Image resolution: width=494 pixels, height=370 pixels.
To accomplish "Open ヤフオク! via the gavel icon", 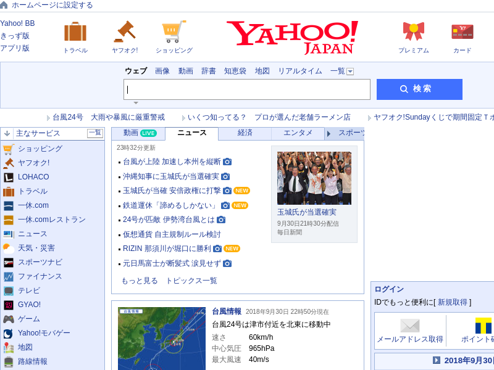I will [x=125, y=31].
